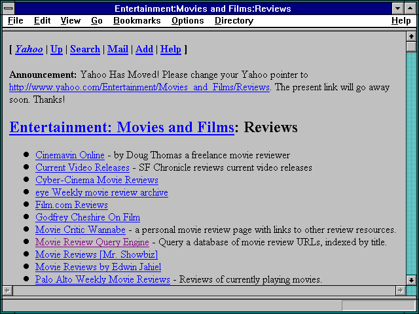This screenshot has width=419, height=314.
Task: Open the visited Movie Review Query Engine link
Action: 92,242
